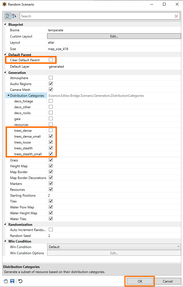Uncheck trees_loose

click(51, 142)
